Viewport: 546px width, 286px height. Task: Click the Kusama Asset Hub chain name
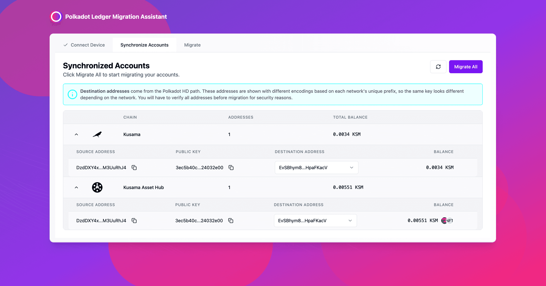[x=144, y=187]
